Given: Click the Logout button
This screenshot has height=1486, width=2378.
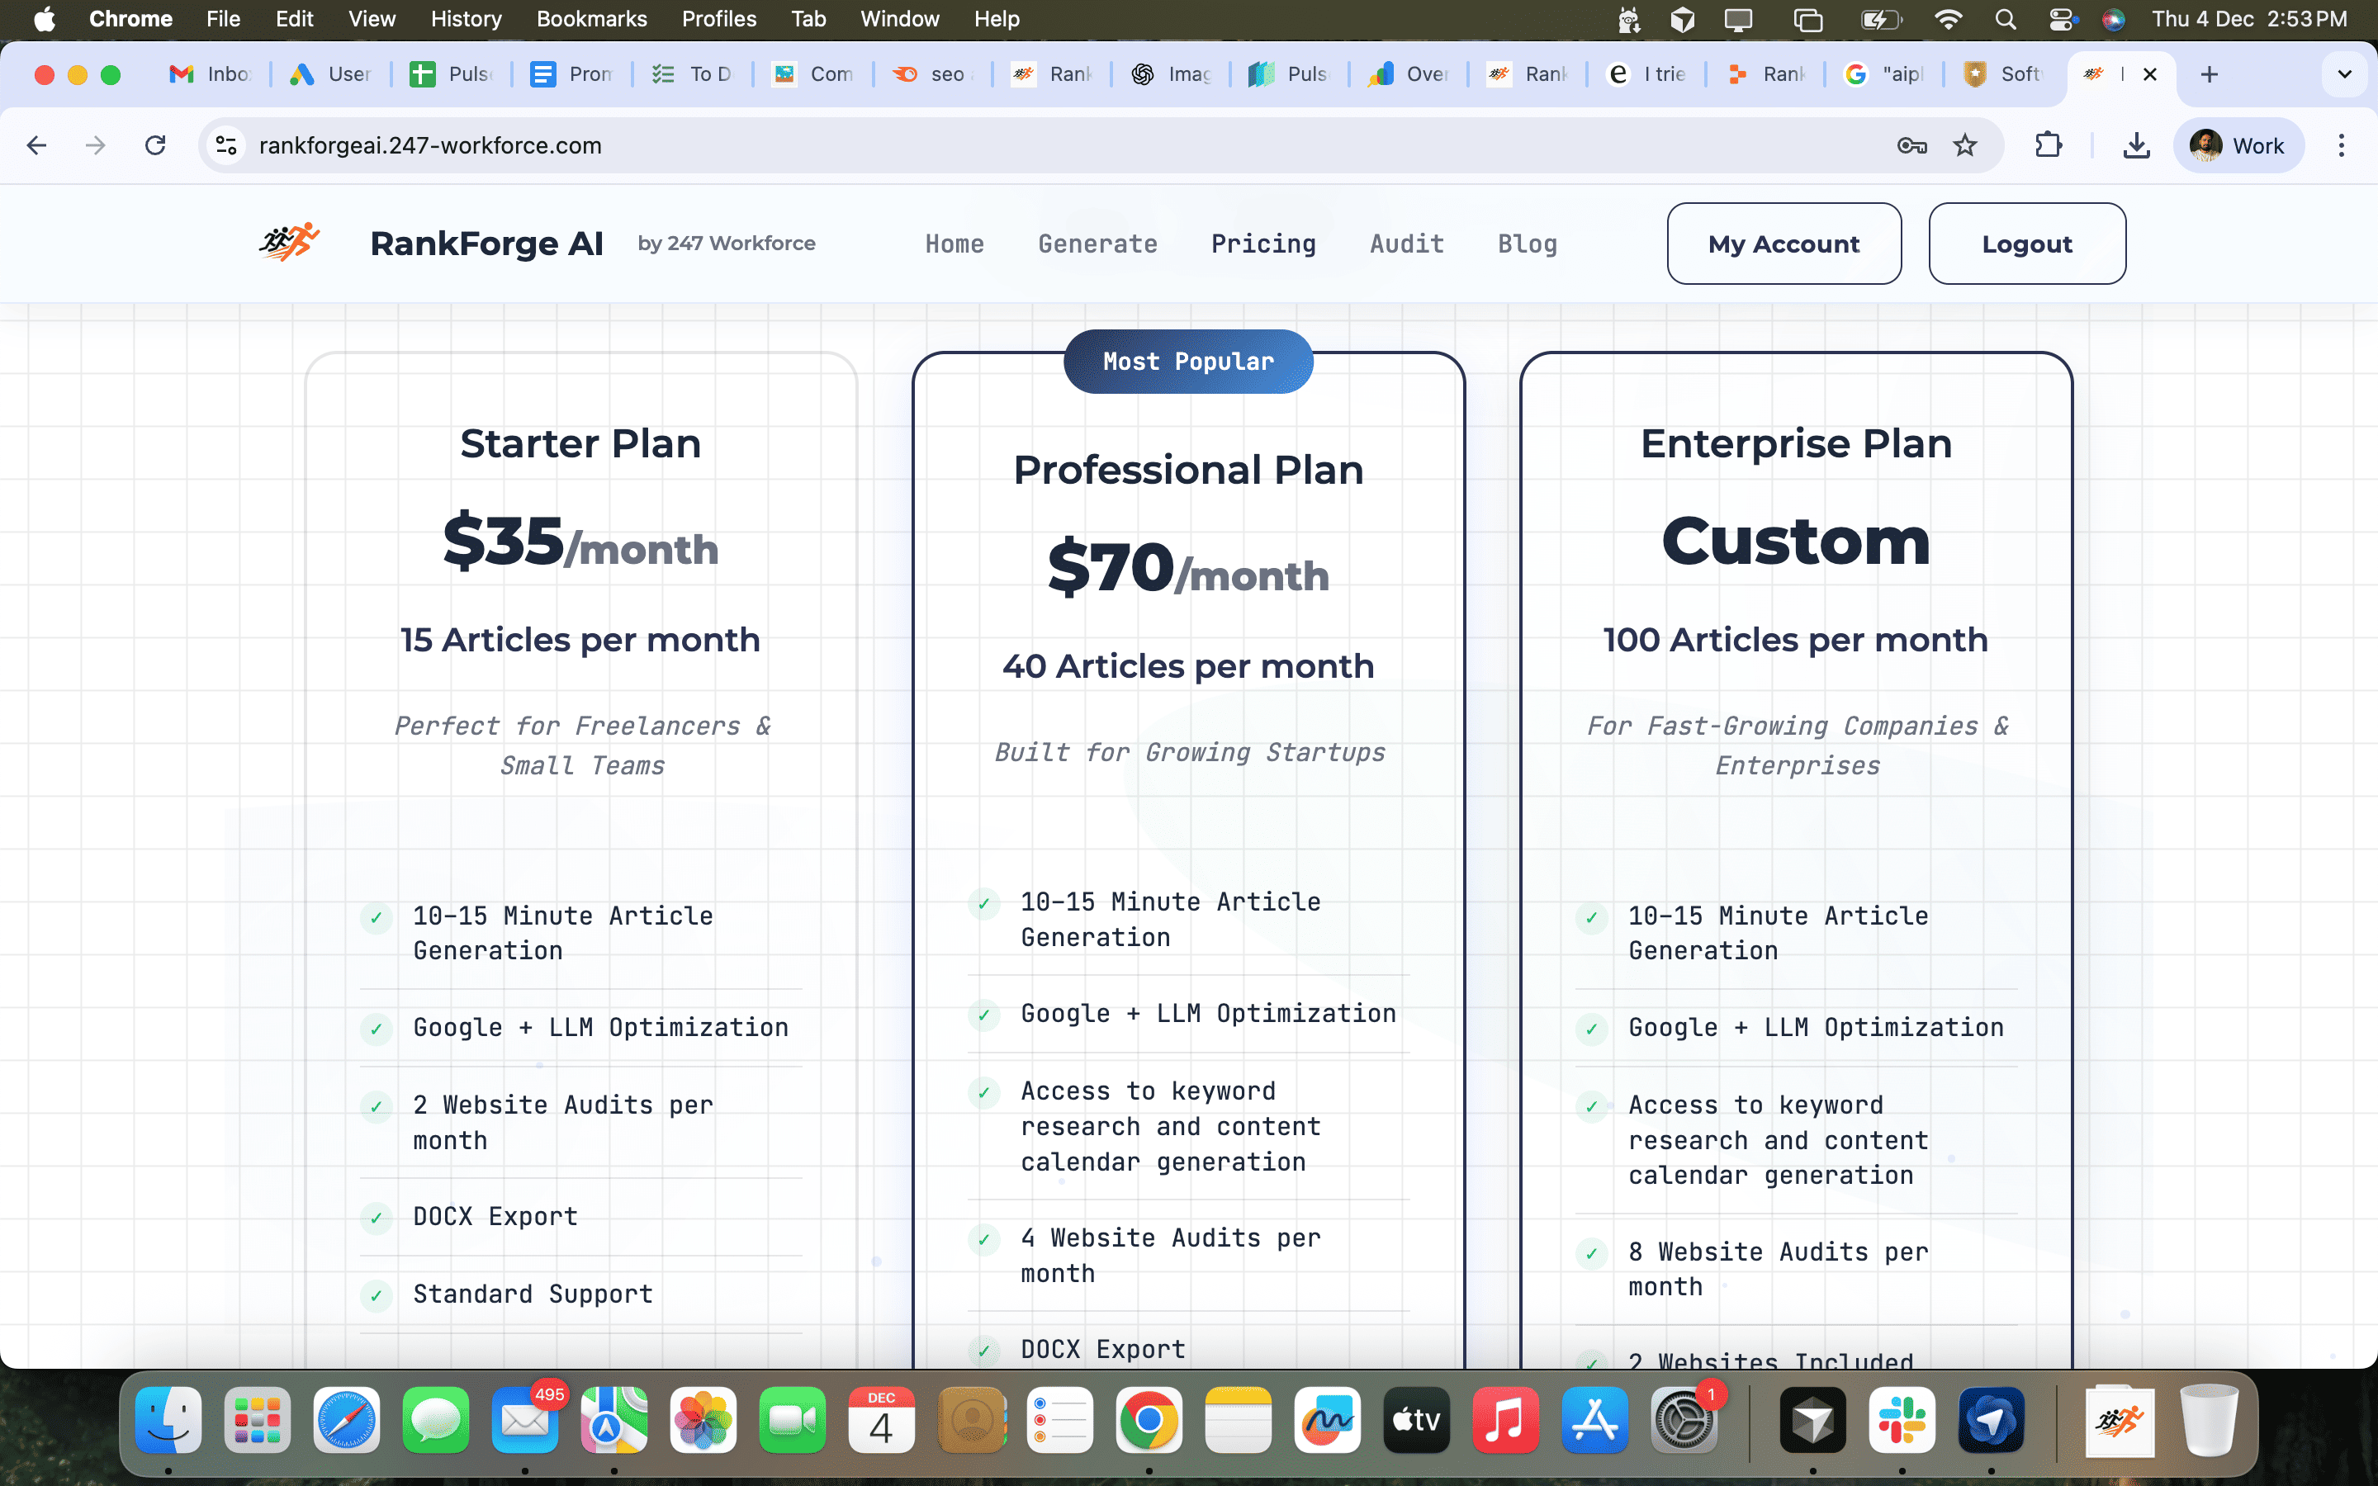Looking at the screenshot, I should coord(2027,244).
